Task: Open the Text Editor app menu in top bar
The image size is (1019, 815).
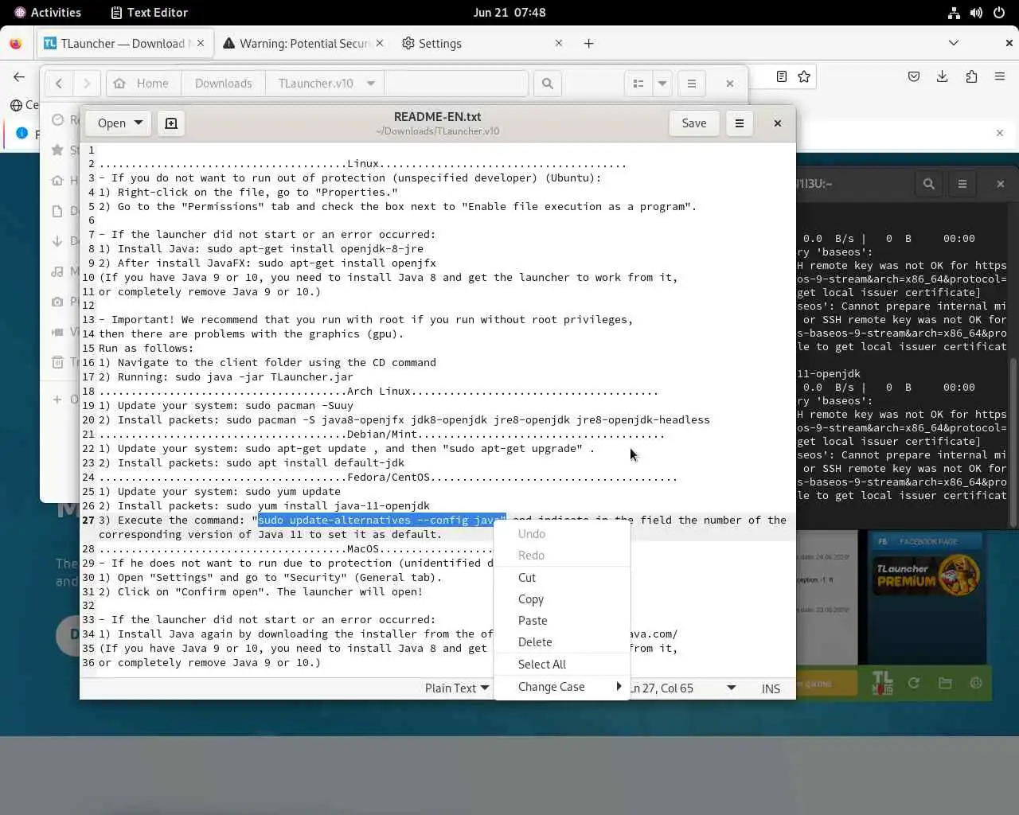Action: coord(150,13)
